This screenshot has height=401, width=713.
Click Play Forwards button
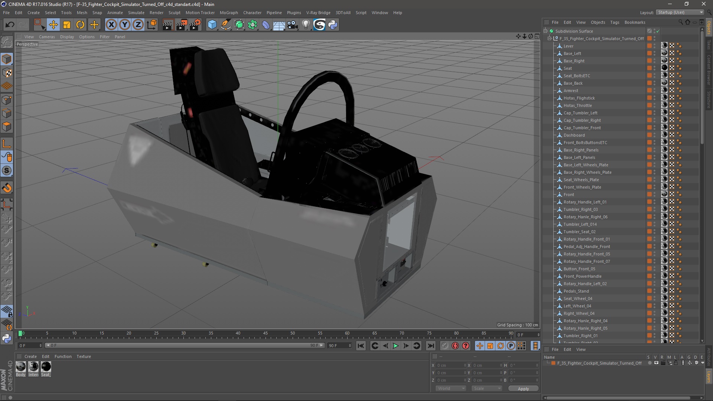395,346
